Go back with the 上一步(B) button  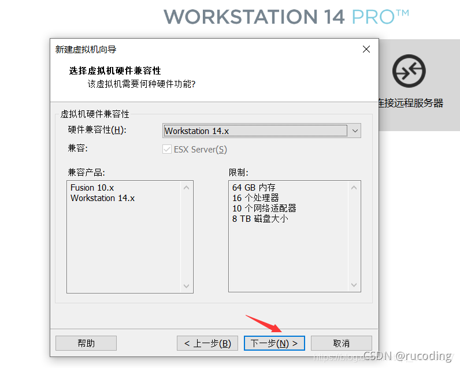207,343
